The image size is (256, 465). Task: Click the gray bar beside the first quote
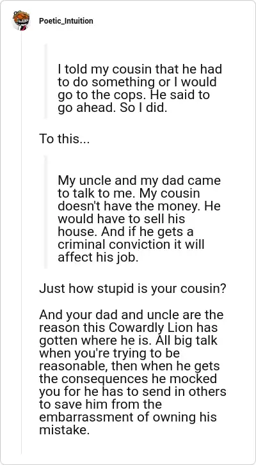coord(45,81)
